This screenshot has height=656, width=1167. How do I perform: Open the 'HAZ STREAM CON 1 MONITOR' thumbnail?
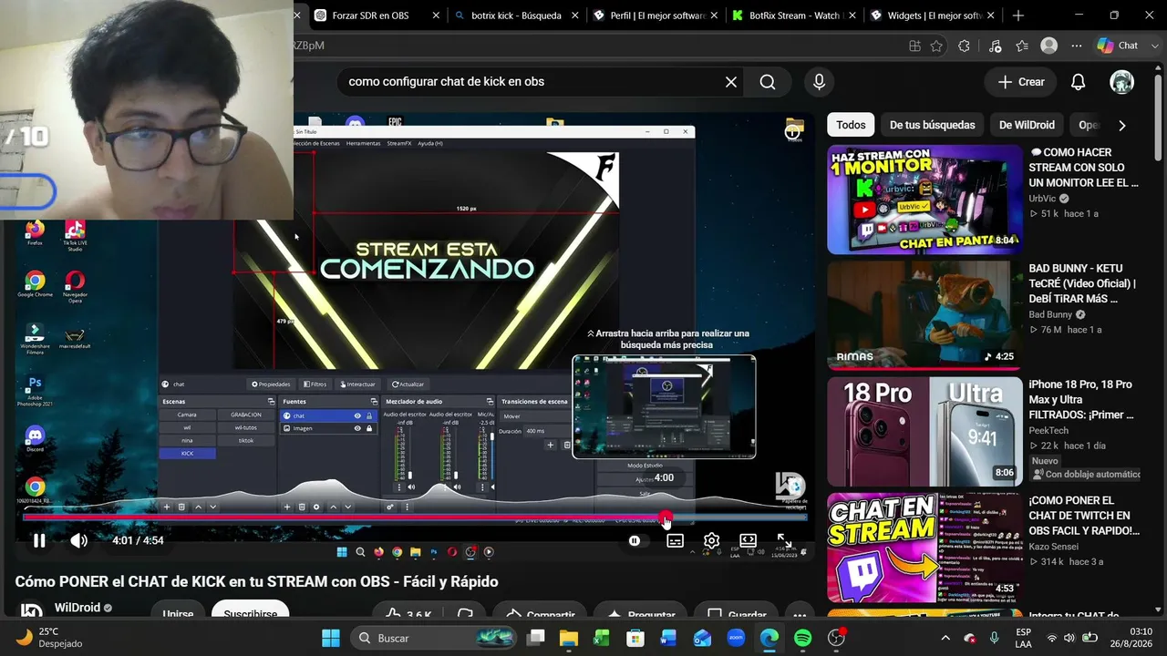[x=924, y=200]
